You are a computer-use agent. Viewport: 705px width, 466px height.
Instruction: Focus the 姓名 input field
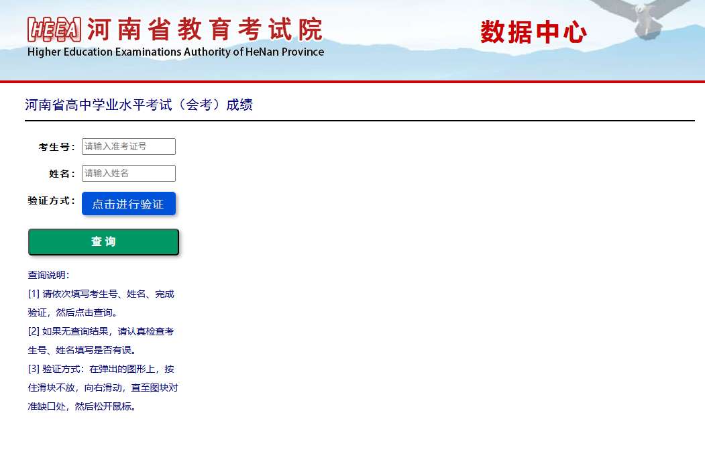[128, 174]
